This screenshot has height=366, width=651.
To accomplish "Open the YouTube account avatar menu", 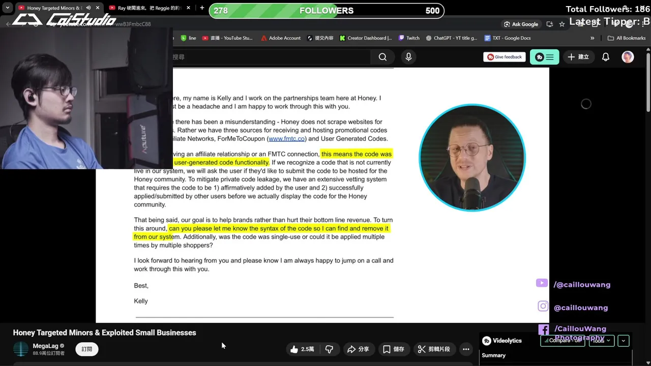I will (628, 57).
